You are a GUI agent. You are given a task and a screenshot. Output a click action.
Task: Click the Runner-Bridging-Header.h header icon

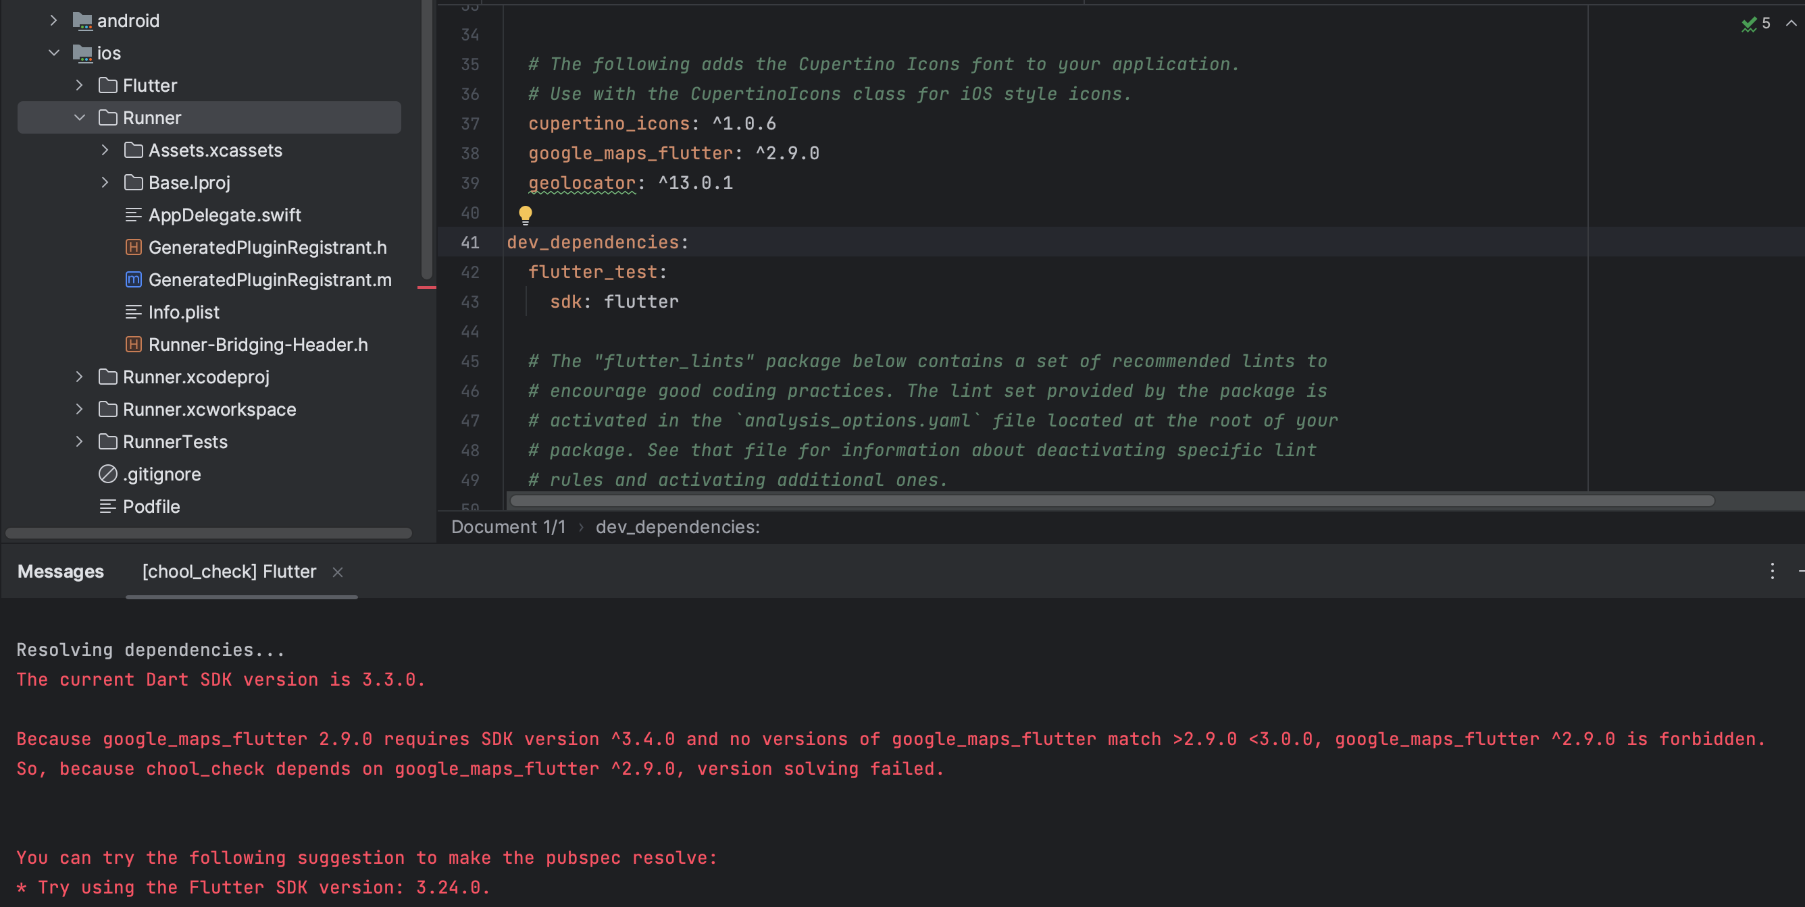click(x=134, y=344)
